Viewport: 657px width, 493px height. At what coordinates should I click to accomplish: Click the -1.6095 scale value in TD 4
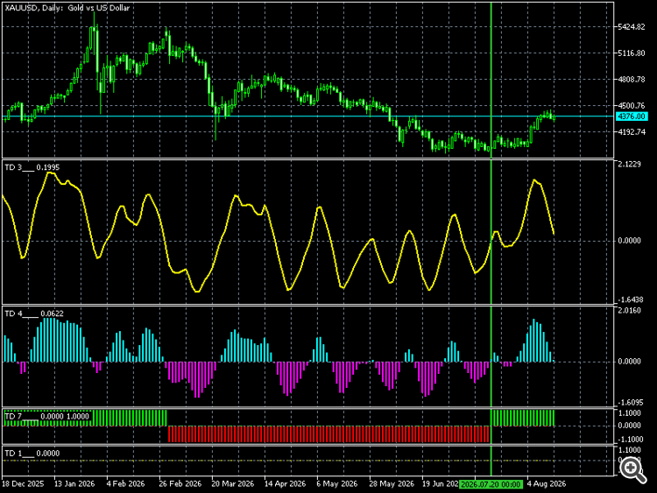click(631, 402)
